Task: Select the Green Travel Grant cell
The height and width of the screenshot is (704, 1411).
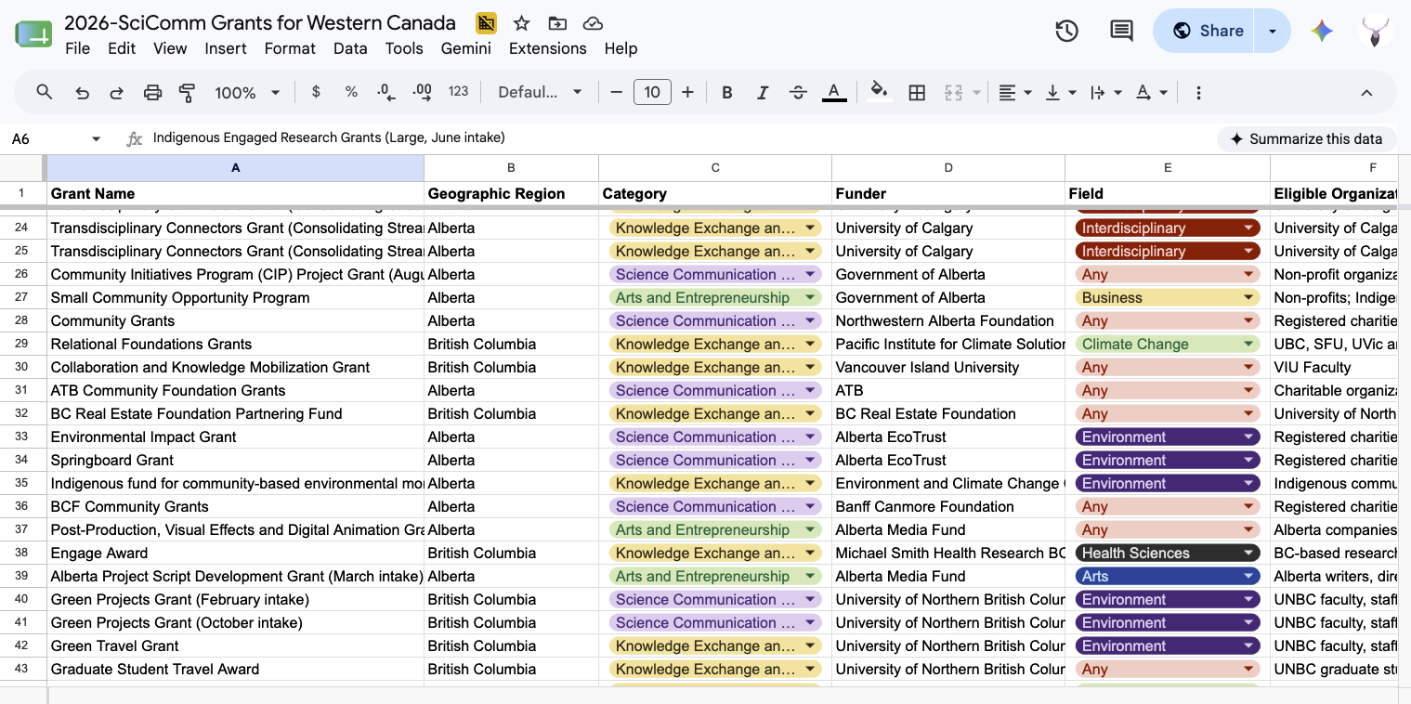Action: 235,645
